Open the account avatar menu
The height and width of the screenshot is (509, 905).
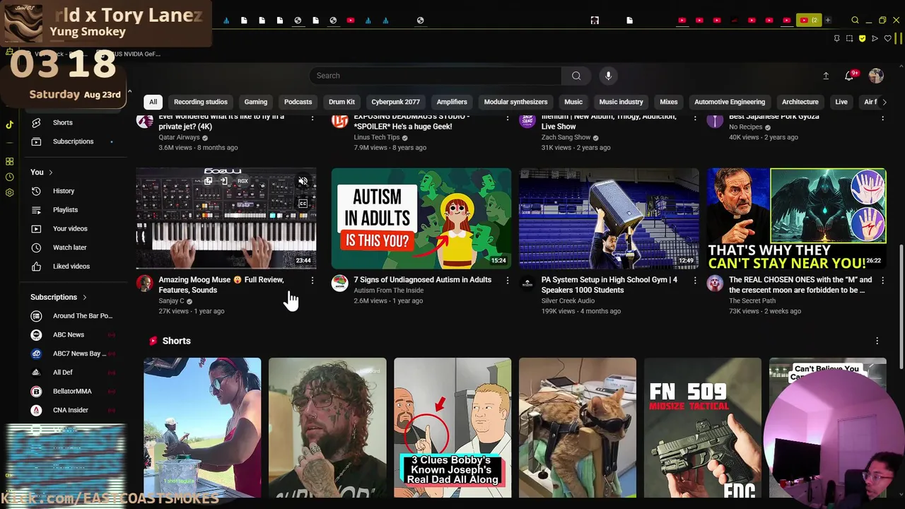tap(876, 76)
